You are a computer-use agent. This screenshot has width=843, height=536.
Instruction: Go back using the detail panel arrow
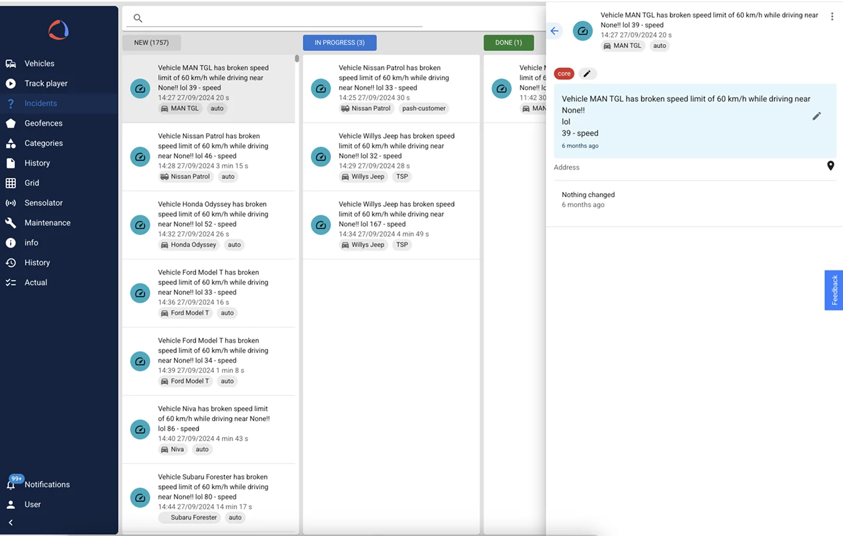pyautogui.click(x=554, y=31)
